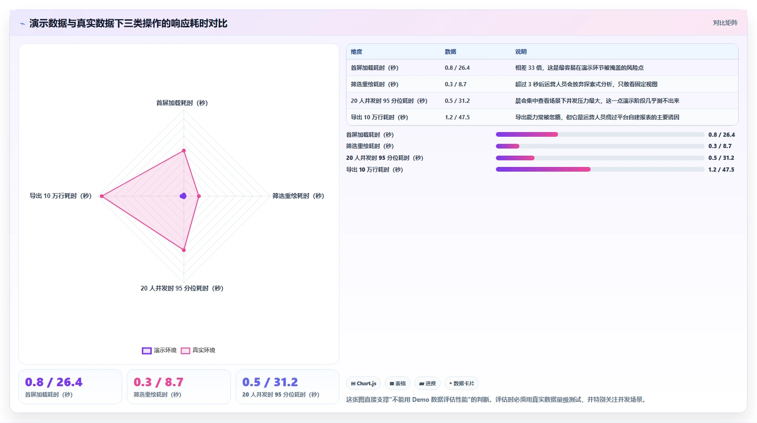Click radar axis label 筛选重绘耗时（秒）
This screenshot has width=757, height=423.
click(298, 196)
